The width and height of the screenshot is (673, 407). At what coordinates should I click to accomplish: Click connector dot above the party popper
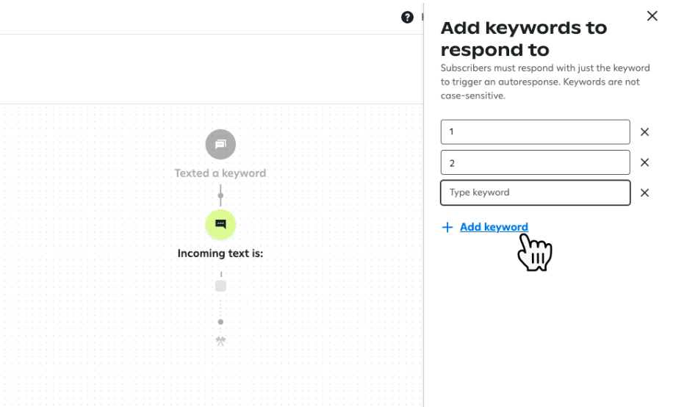tap(220, 322)
